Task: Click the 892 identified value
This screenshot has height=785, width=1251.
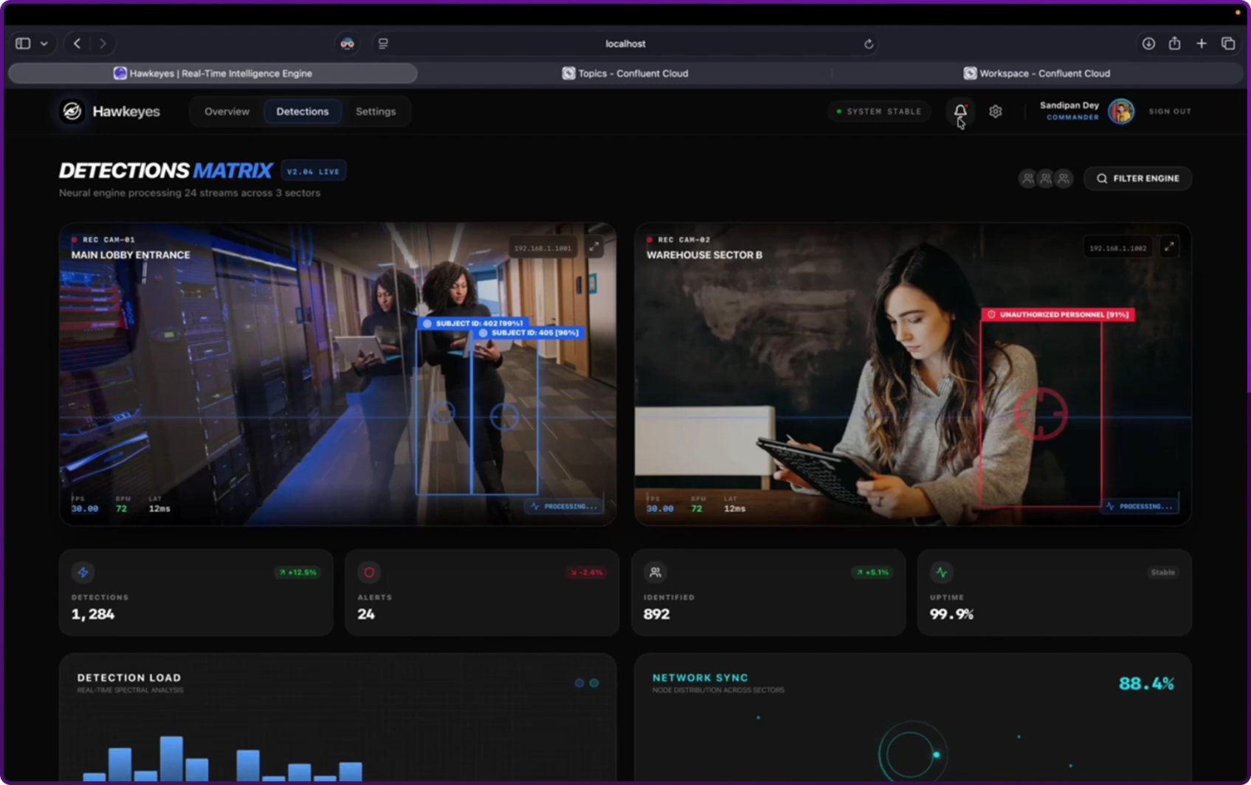Action: click(657, 614)
